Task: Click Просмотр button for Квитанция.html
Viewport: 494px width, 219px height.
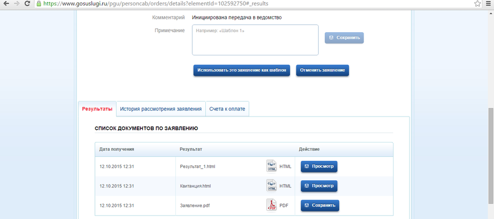Action: coord(319,186)
